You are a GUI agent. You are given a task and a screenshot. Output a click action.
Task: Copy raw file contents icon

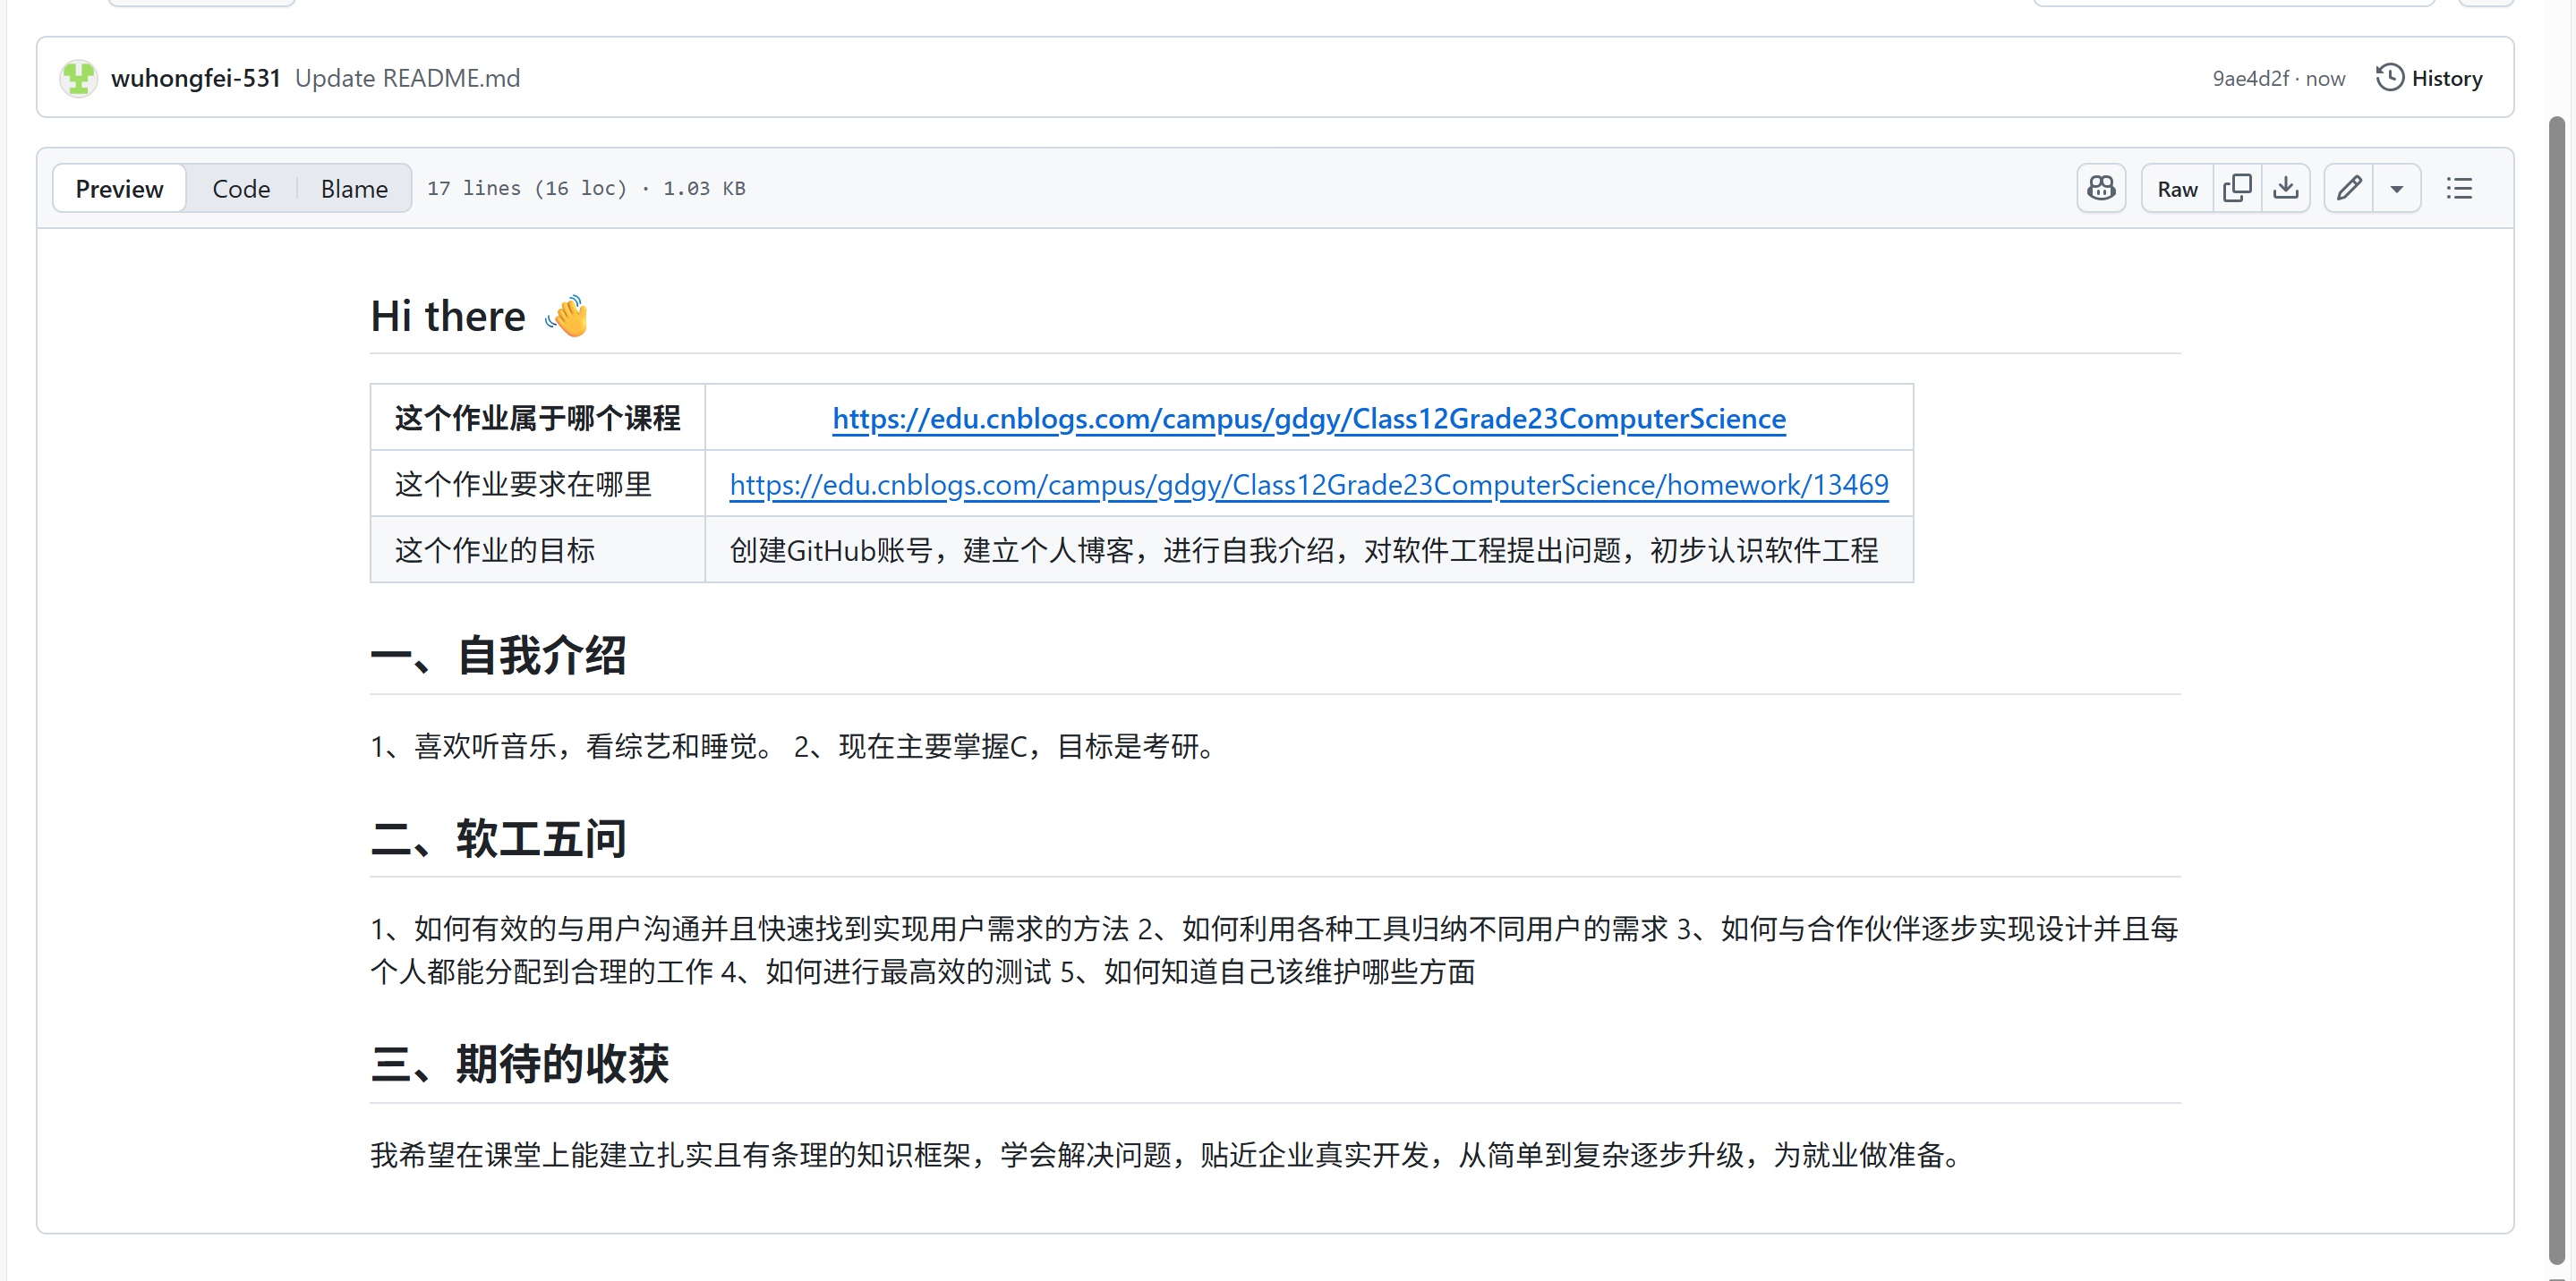point(2237,188)
